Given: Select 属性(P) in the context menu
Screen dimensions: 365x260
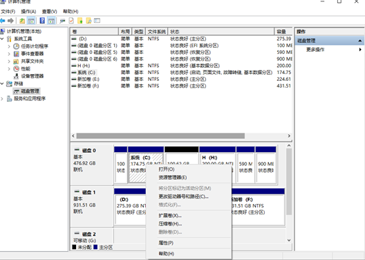Looking at the screenshot, I should [x=166, y=243].
